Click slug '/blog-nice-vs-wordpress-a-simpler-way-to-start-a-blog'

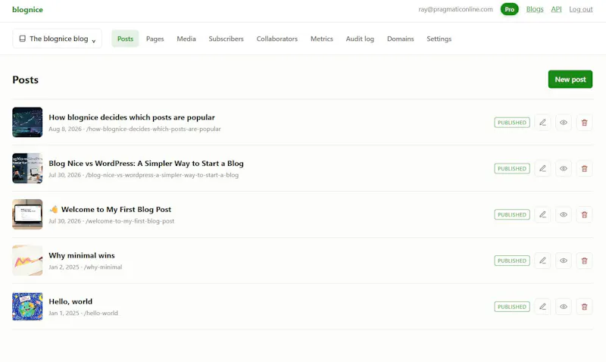[x=162, y=175]
